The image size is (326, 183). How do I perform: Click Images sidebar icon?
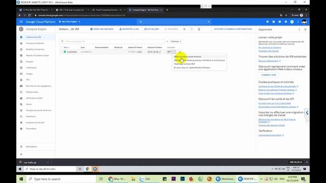click(21, 74)
